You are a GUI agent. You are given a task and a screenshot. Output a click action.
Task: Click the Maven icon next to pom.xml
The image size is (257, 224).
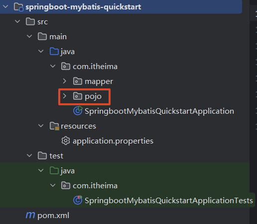coord(30,215)
